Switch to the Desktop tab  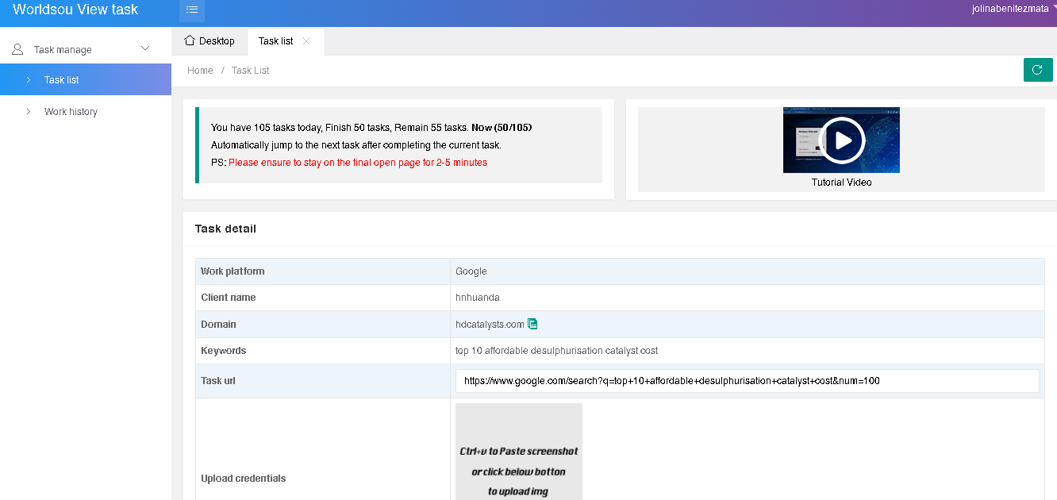tap(209, 41)
